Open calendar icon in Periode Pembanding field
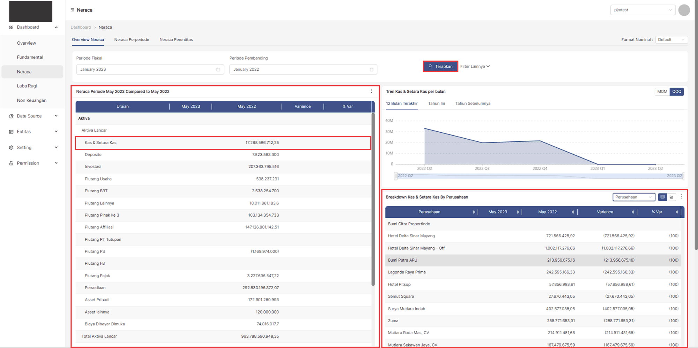This screenshot has width=698, height=348. point(371,70)
